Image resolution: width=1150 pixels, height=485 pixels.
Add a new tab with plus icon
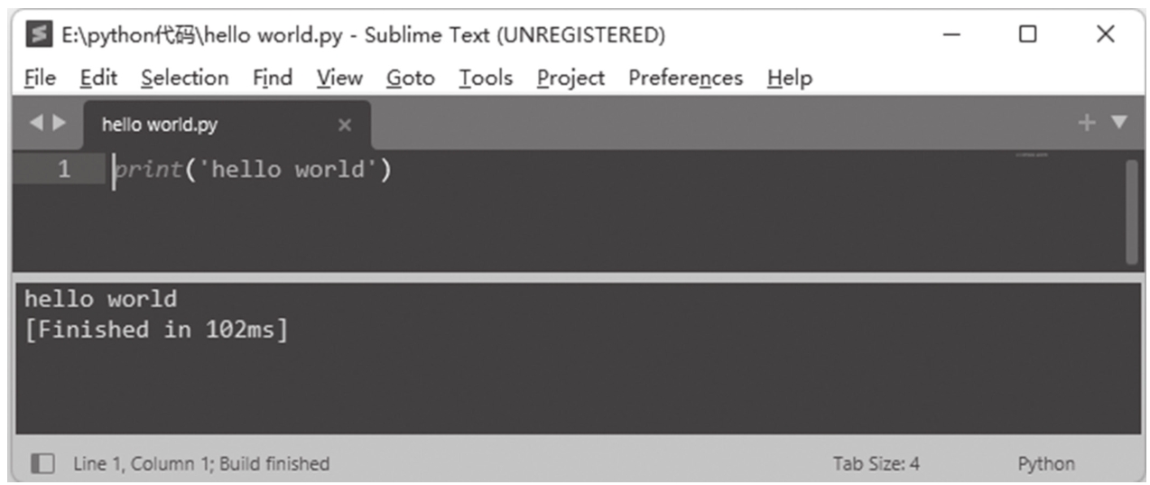click(1088, 123)
